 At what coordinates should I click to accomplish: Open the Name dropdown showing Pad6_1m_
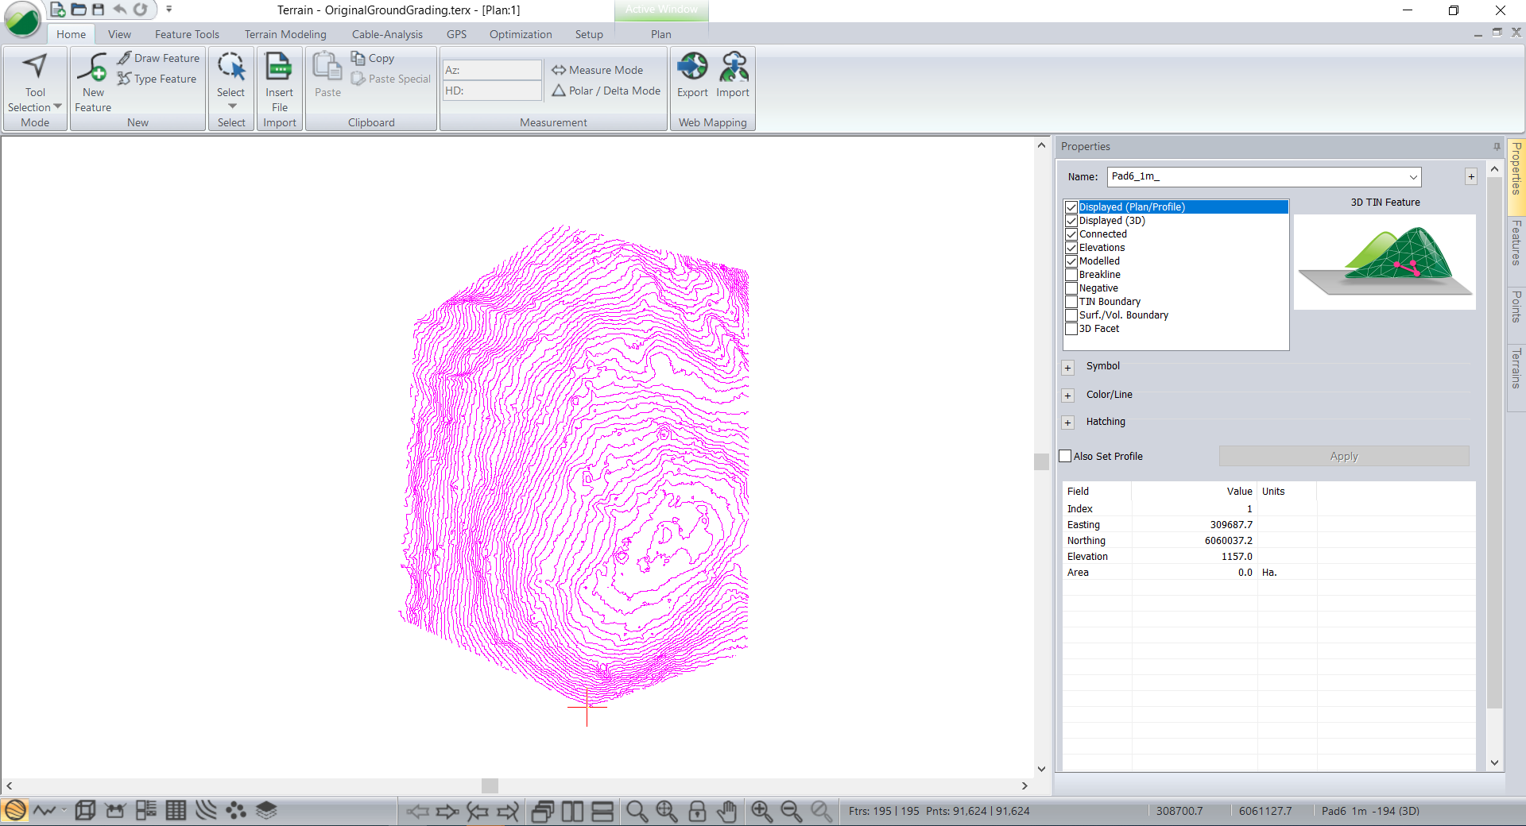click(1413, 176)
